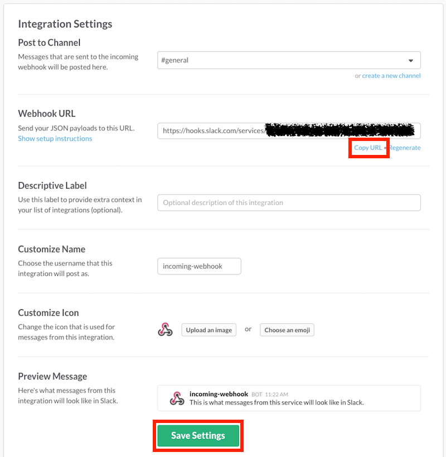Click the dropdown arrow of channel selector

click(x=411, y=60)
